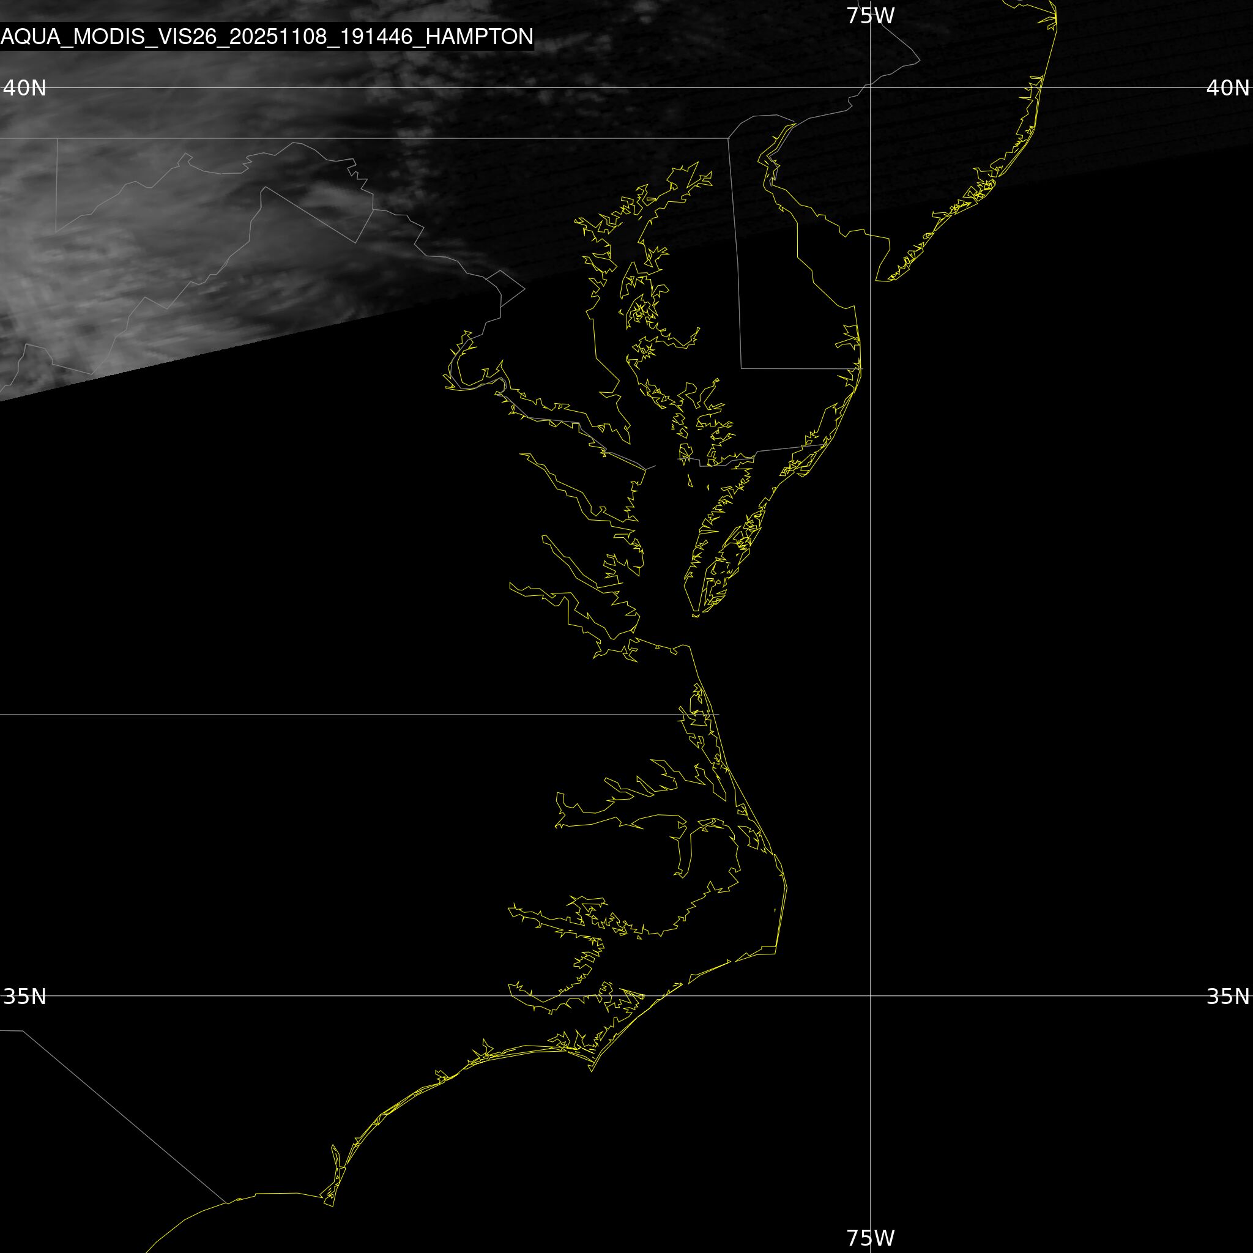Click intersection of 40N and 75W gridlines

(871, 87)
